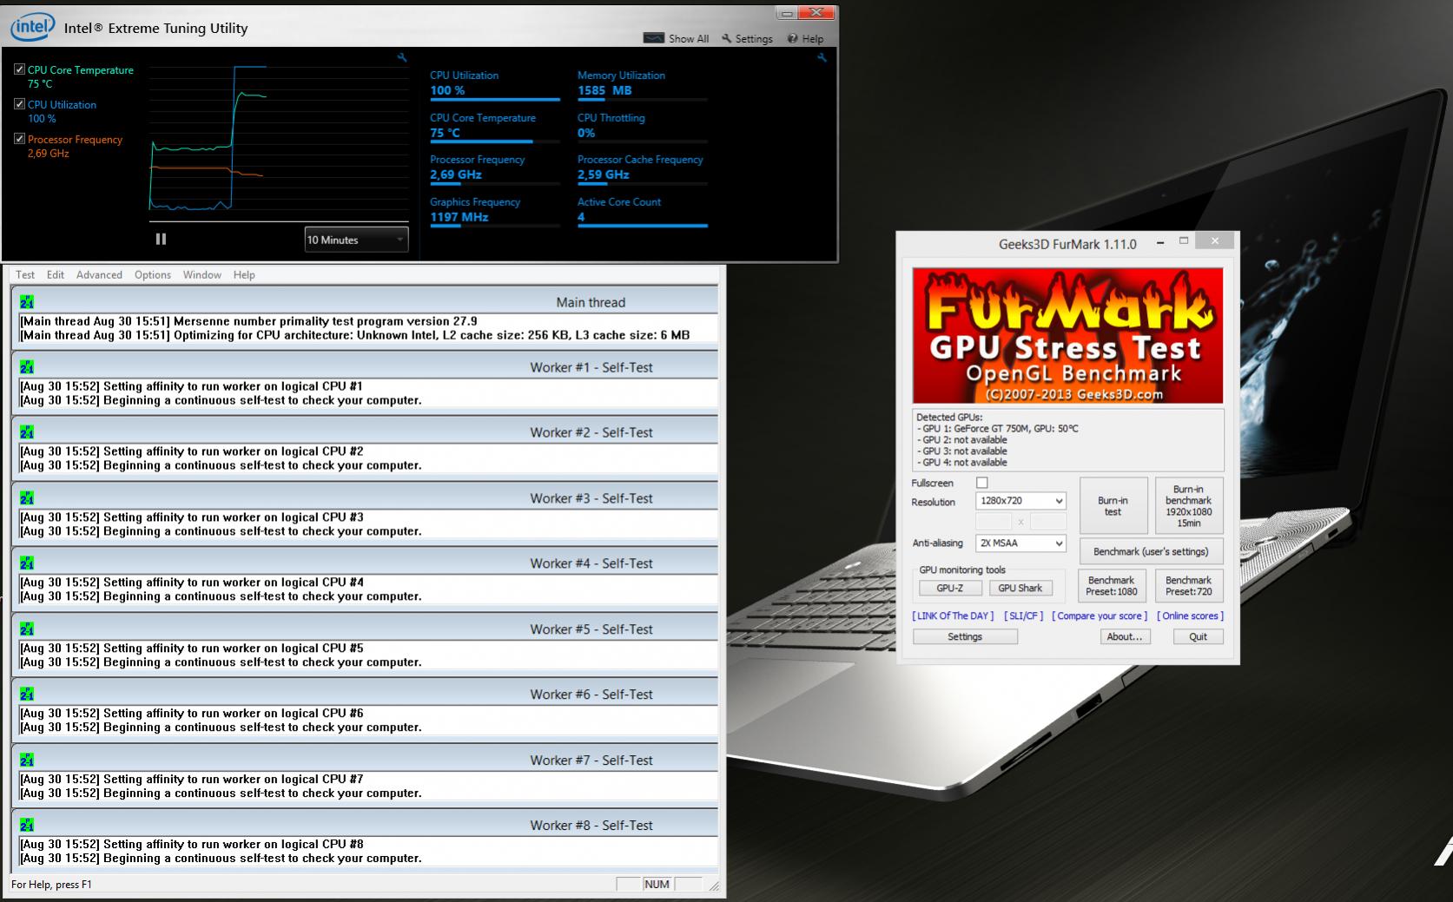Click Prime95 icon of Worker #1 window

tap(27, 367)
